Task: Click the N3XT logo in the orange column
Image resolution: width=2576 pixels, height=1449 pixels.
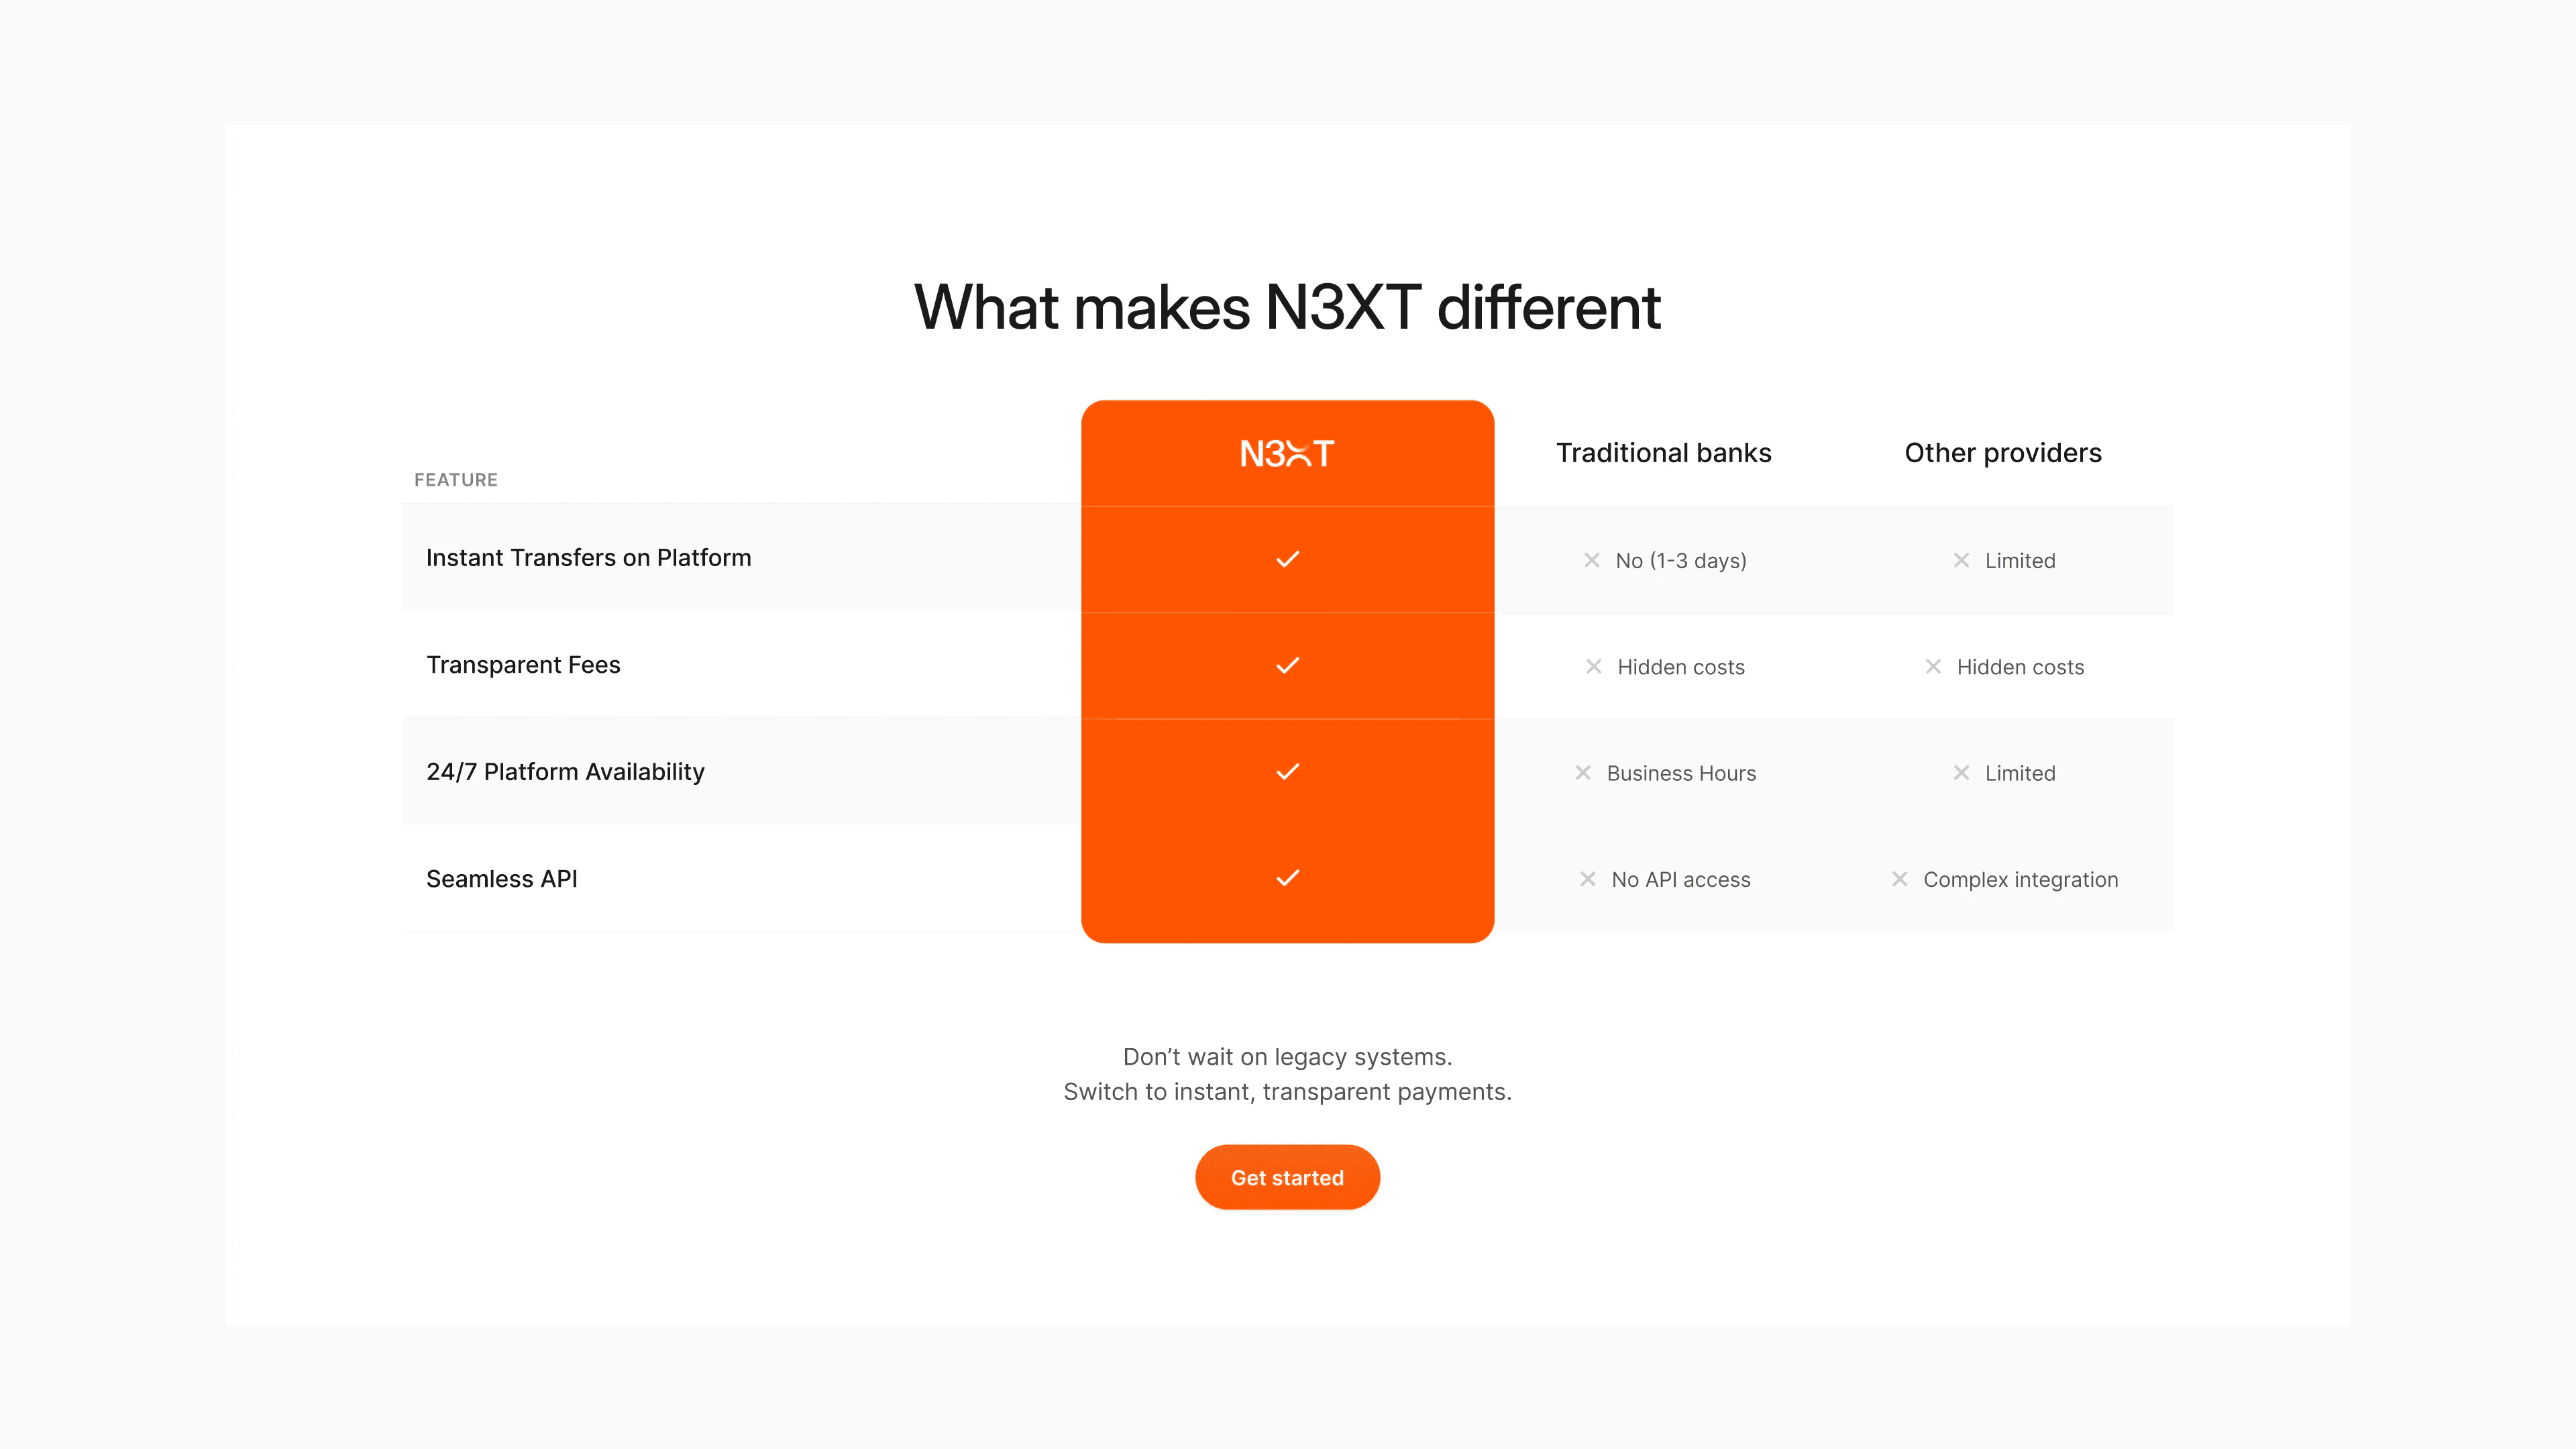Action: pos(1287,454)
